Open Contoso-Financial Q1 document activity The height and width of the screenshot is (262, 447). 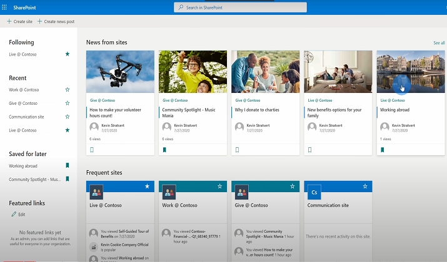[x=196, y=236]
